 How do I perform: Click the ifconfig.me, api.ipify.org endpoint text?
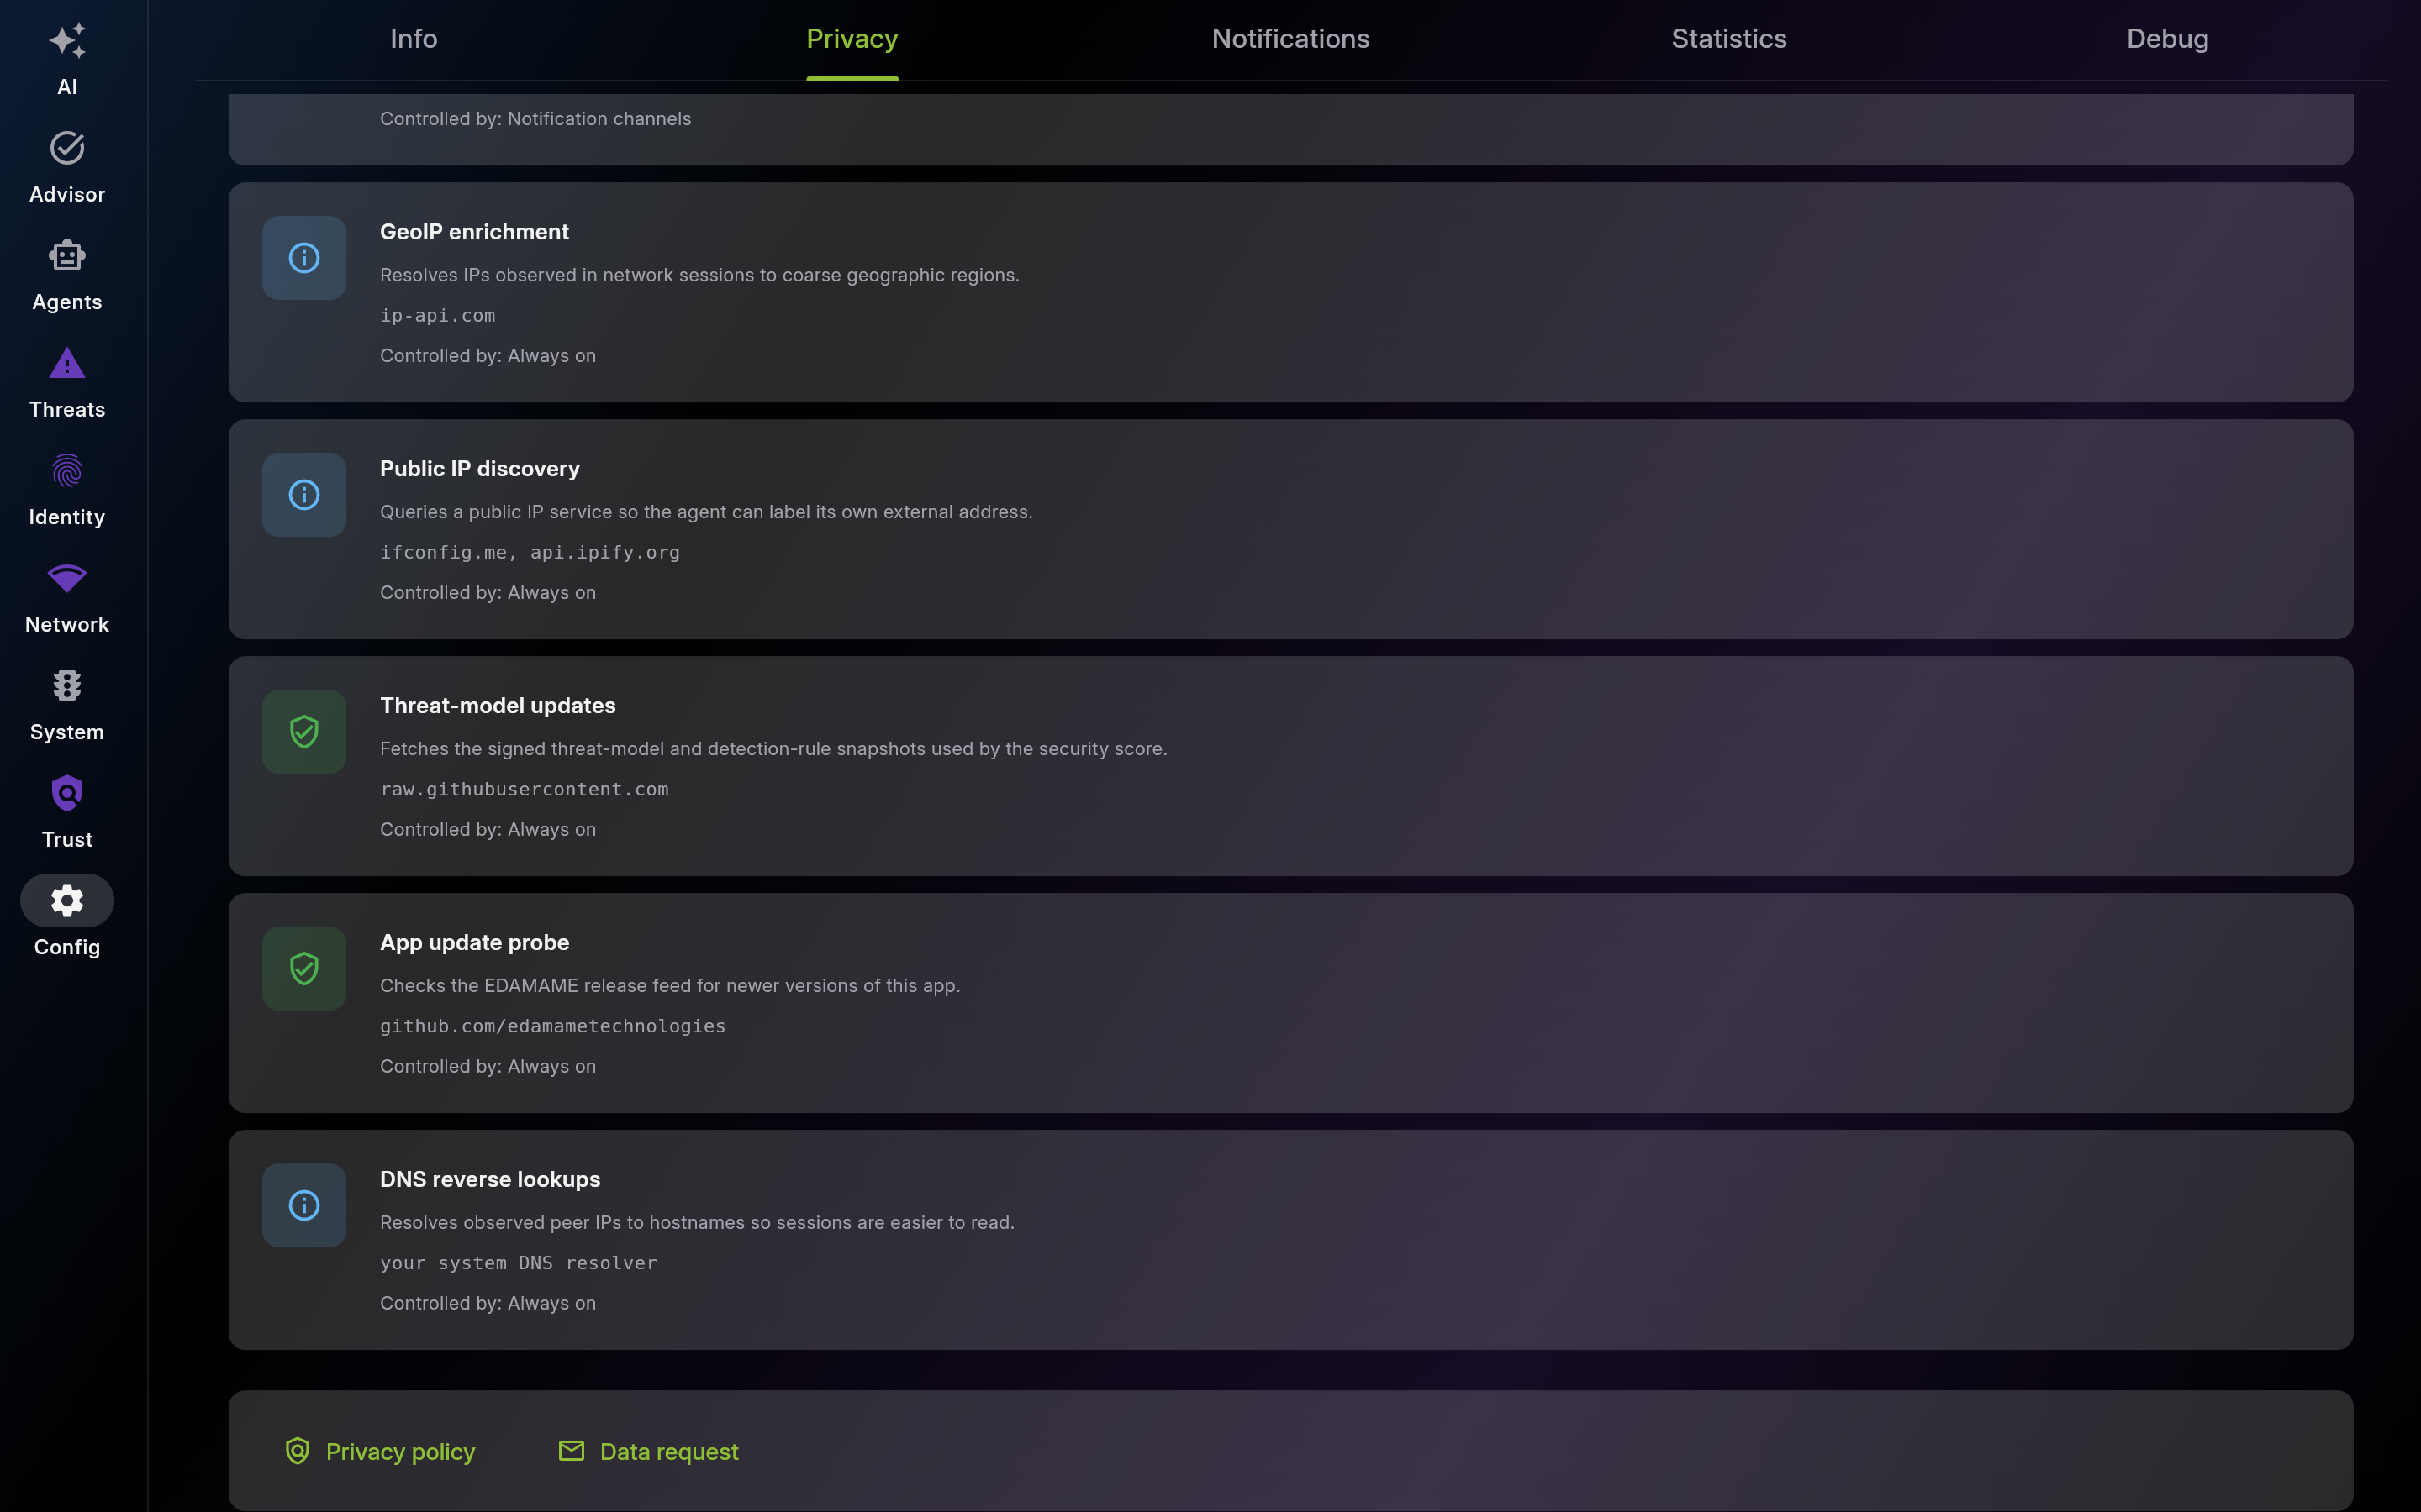(x=530, y=553)
